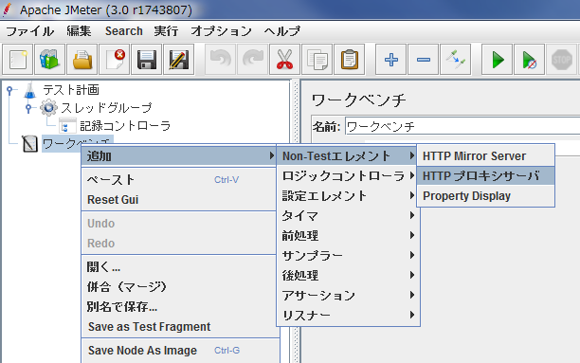
Task: Click Start no pauses icon
Action: [x=530, y=60]
